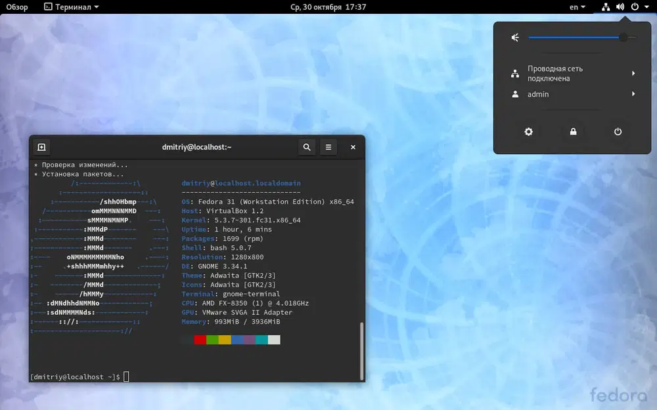Open the keyboard layout menu labeled en
657x410 pixels.
click(x=576, y=7)
